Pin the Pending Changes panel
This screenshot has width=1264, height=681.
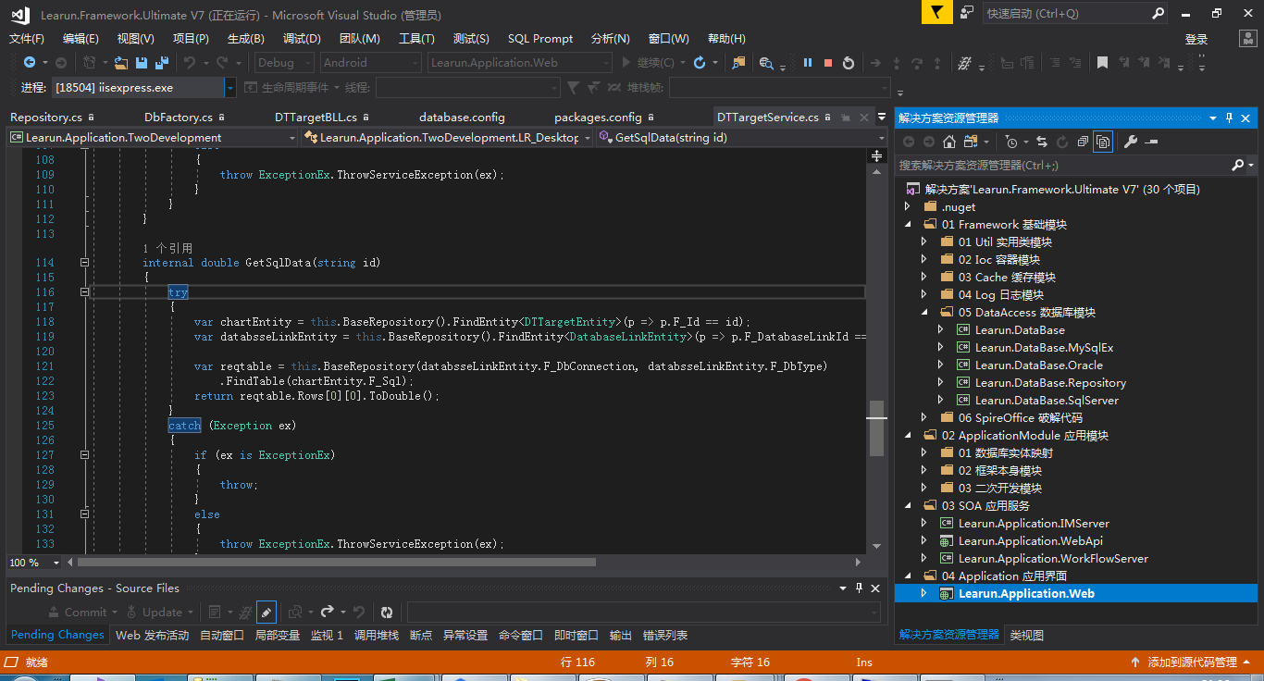click(859, 588)
